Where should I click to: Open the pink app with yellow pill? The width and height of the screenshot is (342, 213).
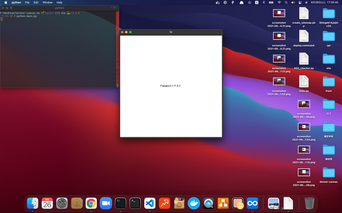pyautogui.click(x=238, y=203)
